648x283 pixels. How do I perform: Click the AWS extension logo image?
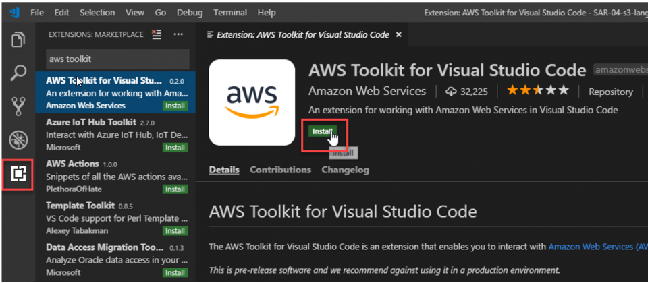[252, 102]
